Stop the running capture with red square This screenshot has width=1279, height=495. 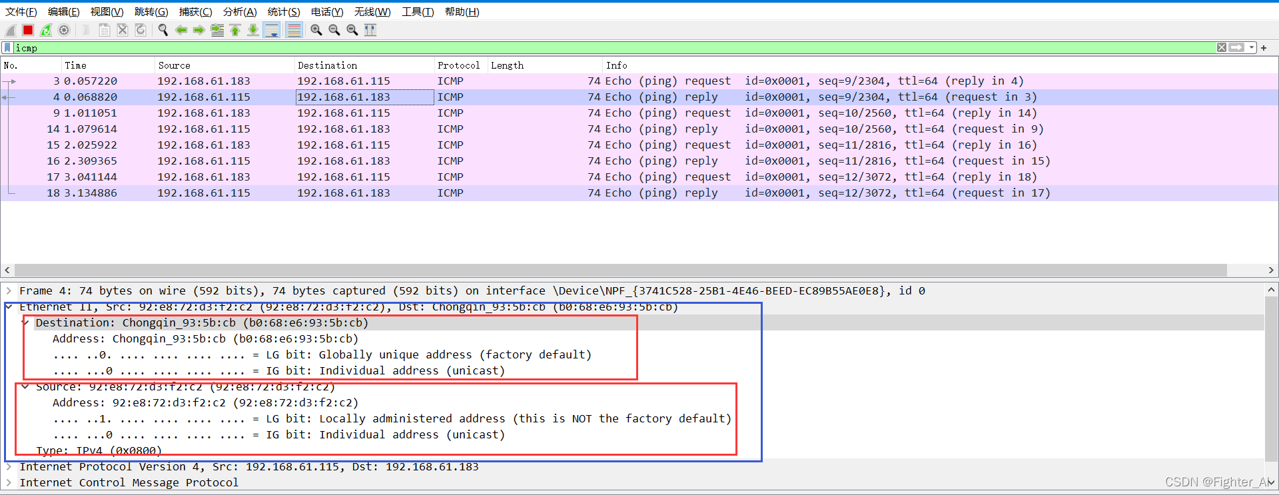(28, 30)
